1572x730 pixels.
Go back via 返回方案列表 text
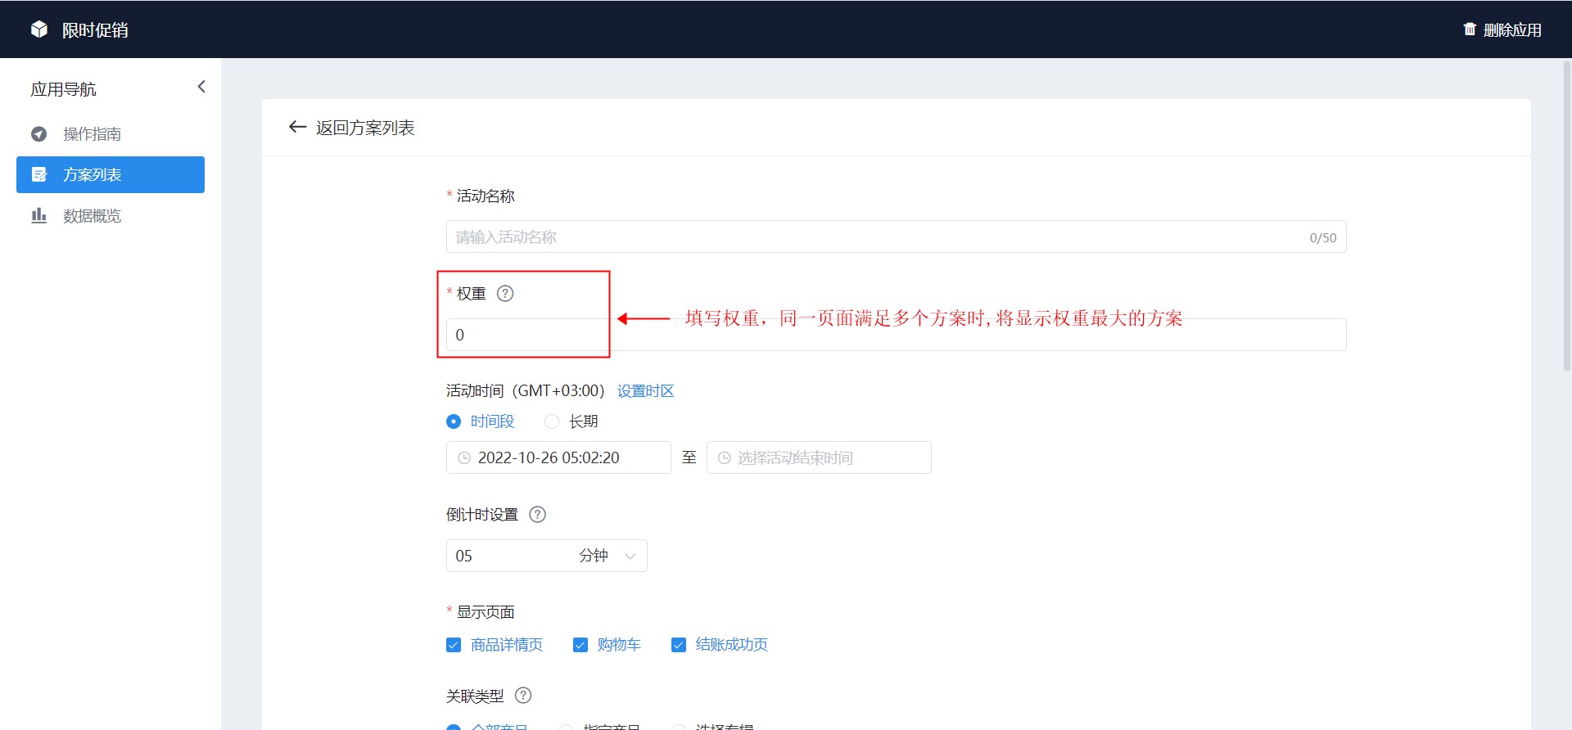click(365, 128)
